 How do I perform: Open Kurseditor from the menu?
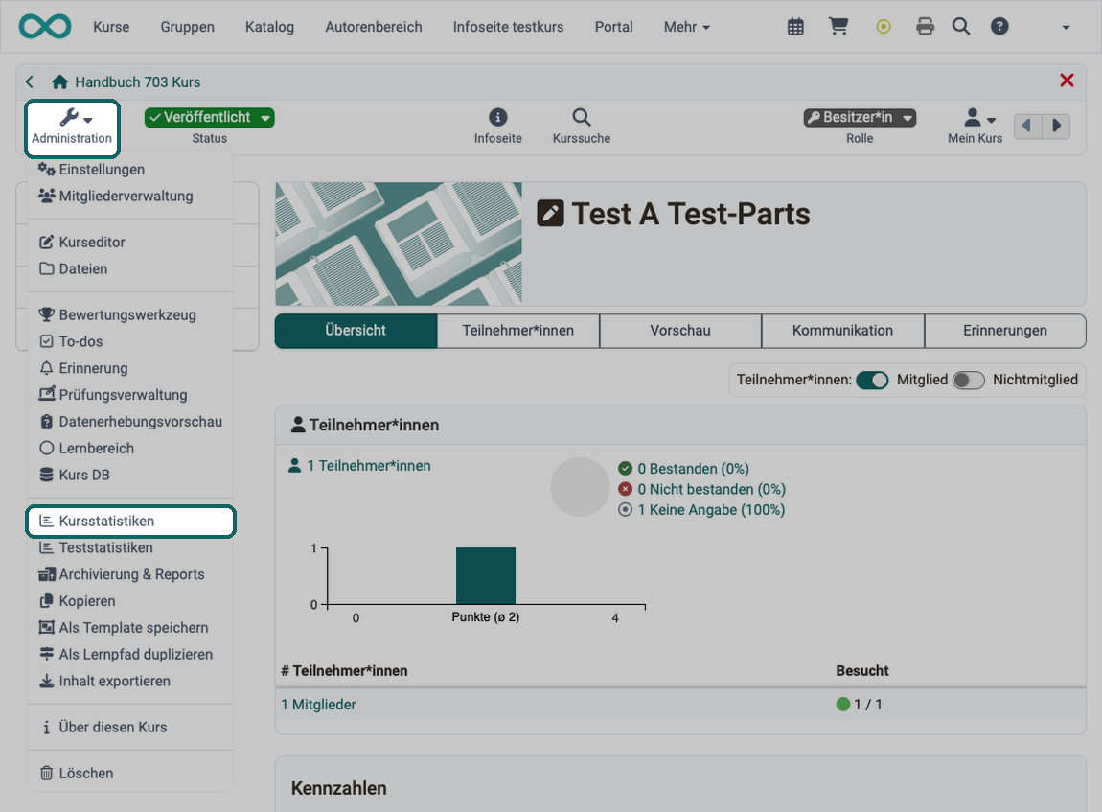(x=130, y=242)
